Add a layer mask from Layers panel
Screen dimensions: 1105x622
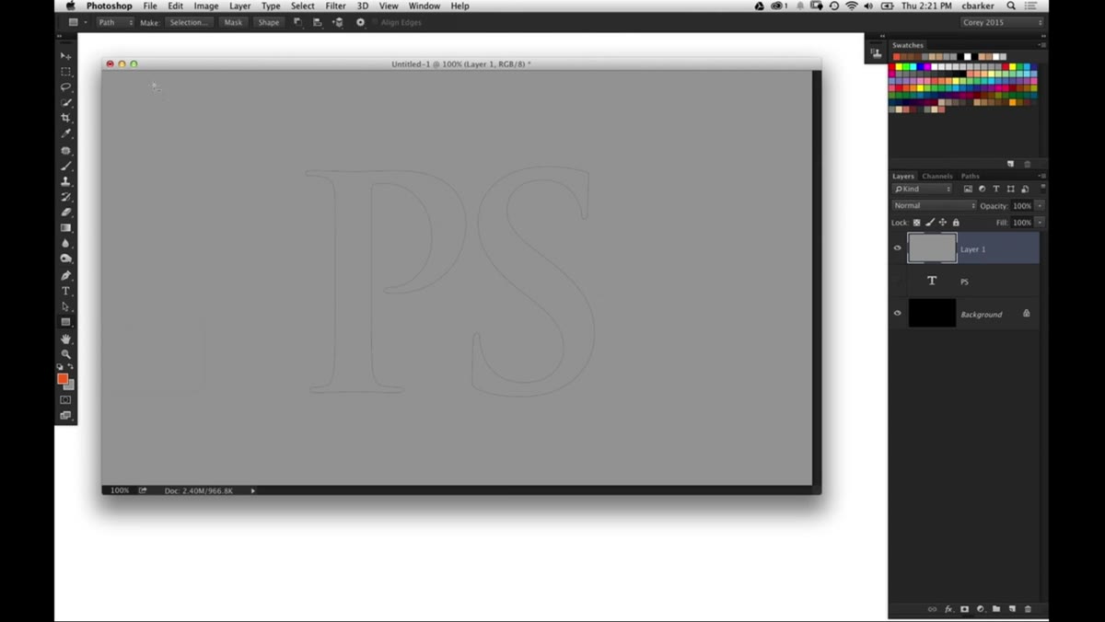click(x=964, y=609)
